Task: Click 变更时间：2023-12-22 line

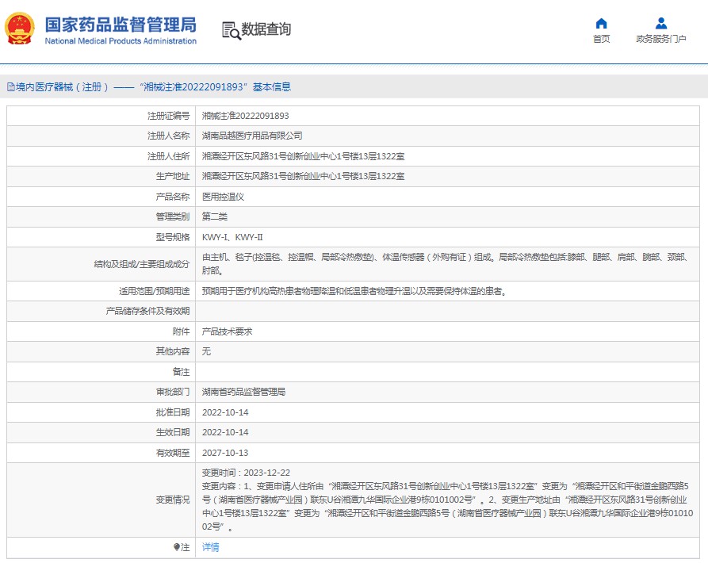Action: [x=246, y=473]
